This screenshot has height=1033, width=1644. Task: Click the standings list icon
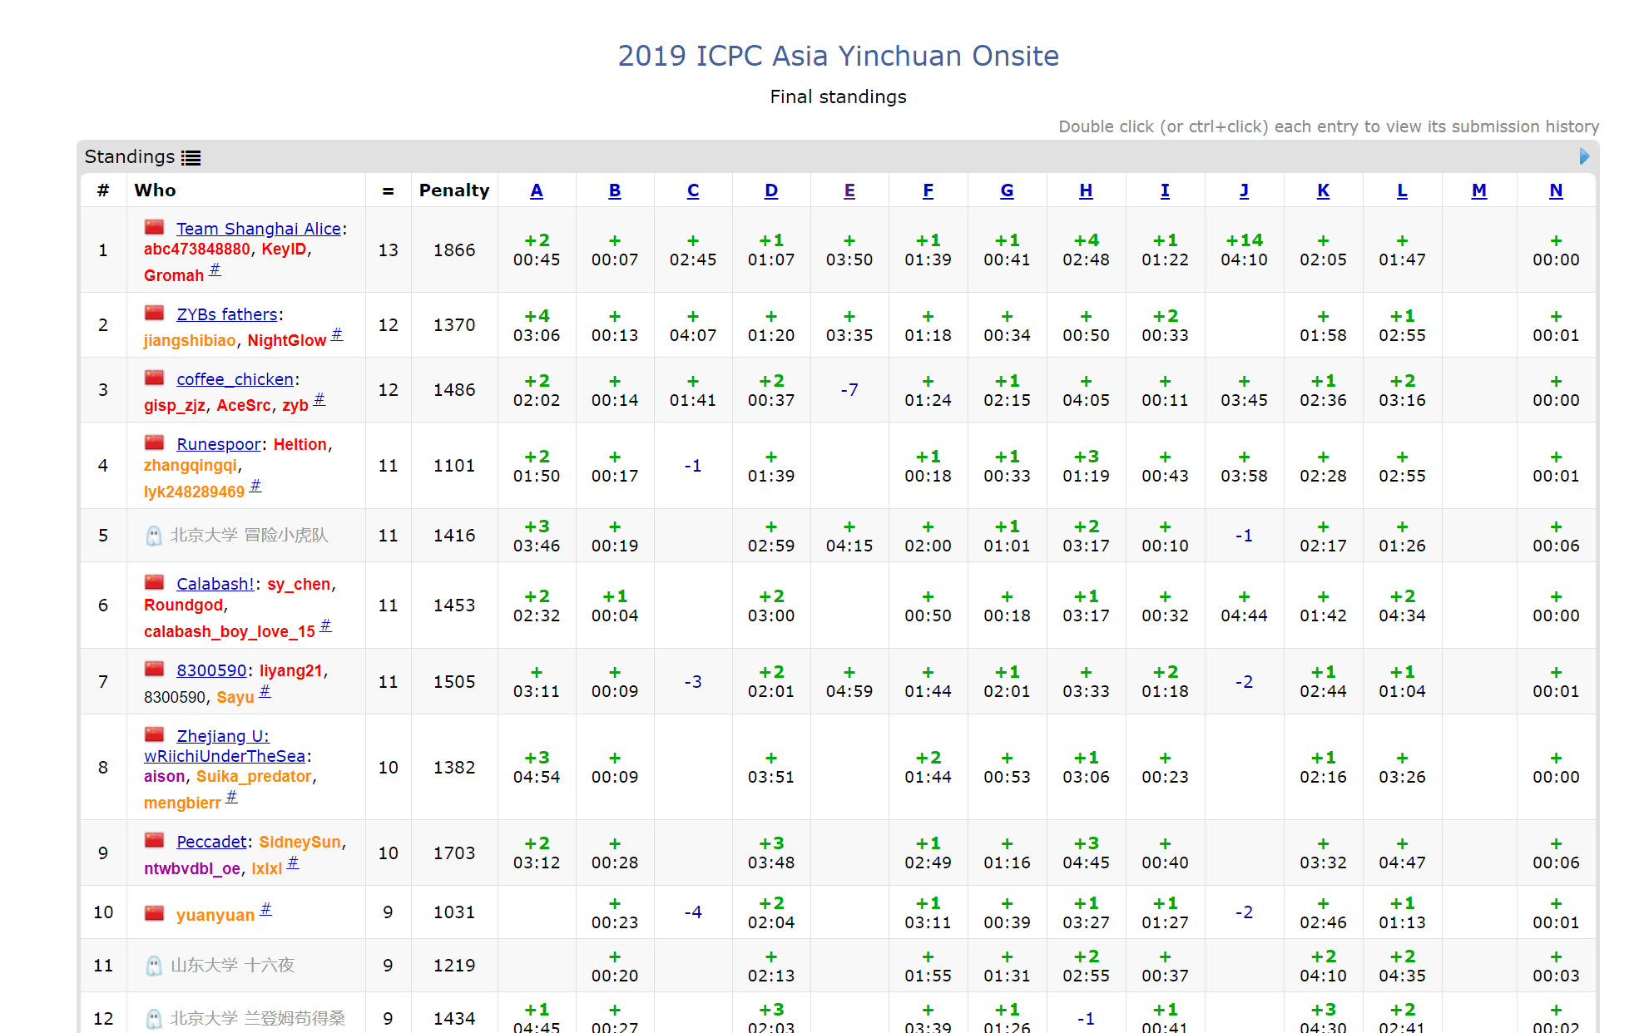click(191, 157)
